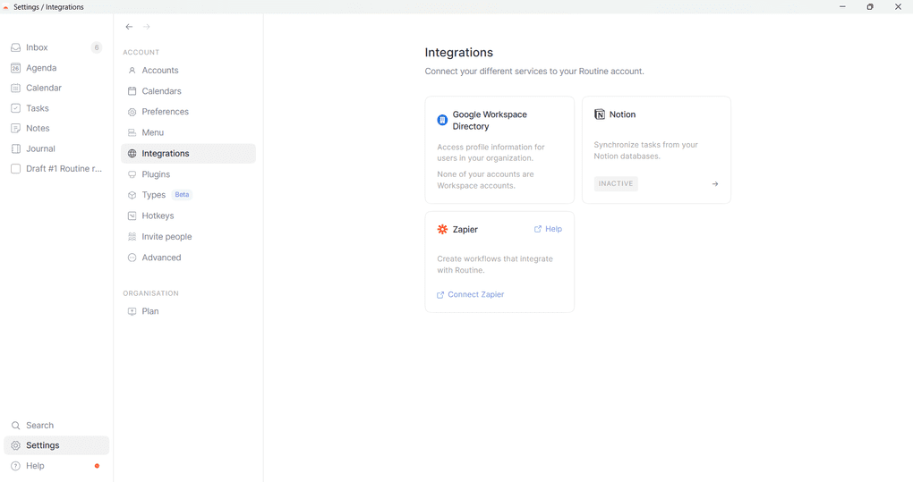This screenshot has height=482, width=913.
Task: Open the Draft #1 Routine item
Action: click(64, 169)
